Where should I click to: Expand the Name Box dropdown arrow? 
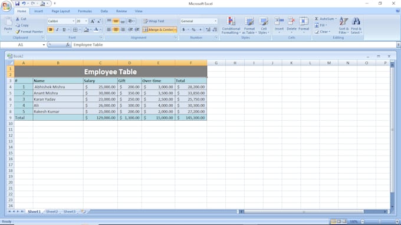(44, 45)
